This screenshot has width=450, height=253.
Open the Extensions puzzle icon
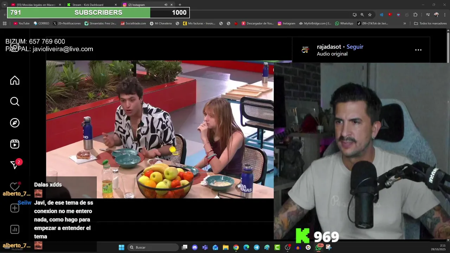point(416,15)
